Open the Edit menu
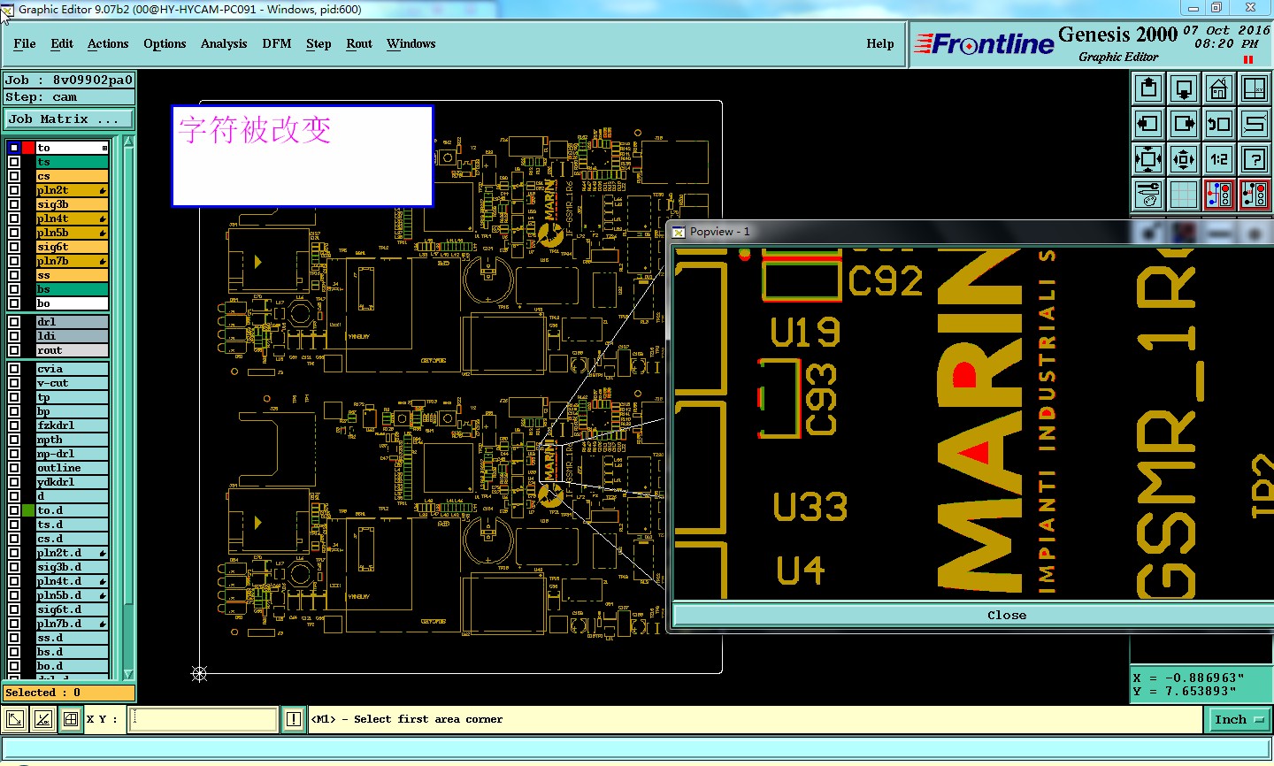Image resolution: width=1274 pixels, height=766 pixels. point(62,43)
